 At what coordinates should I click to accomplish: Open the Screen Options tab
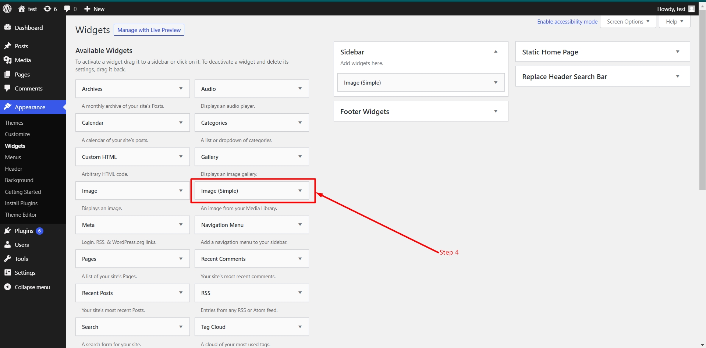point(628,21)
